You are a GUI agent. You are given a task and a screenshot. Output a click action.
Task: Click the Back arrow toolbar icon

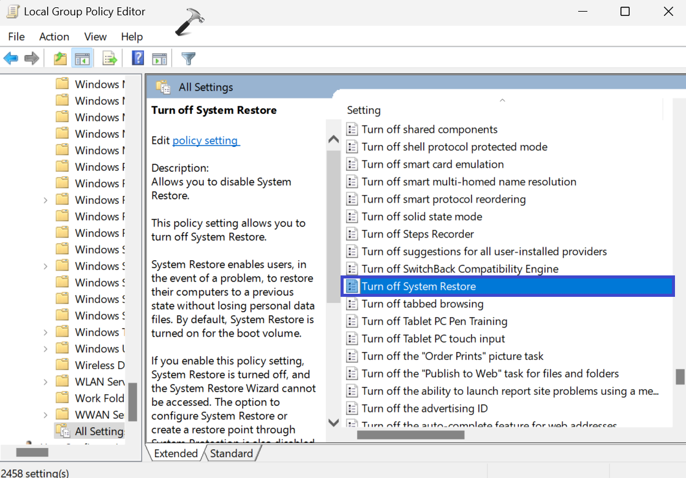[x=11, y=59]
